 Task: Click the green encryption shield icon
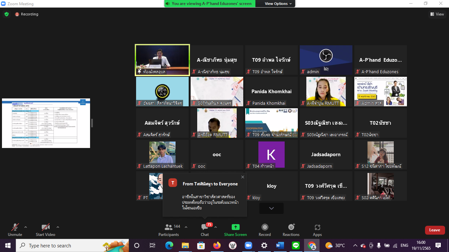pyautogui.click(x=7, y=14)
